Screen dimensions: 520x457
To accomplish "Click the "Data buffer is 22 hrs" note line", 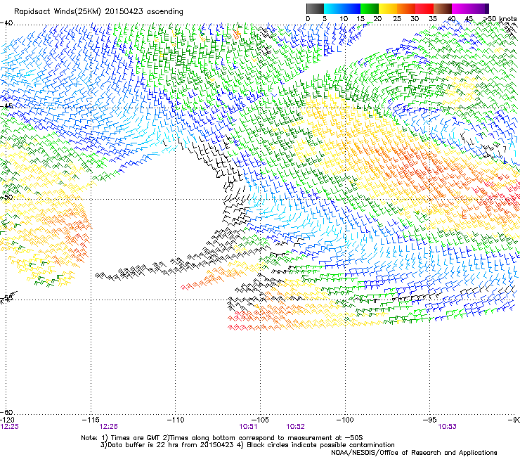I will 247,445.
